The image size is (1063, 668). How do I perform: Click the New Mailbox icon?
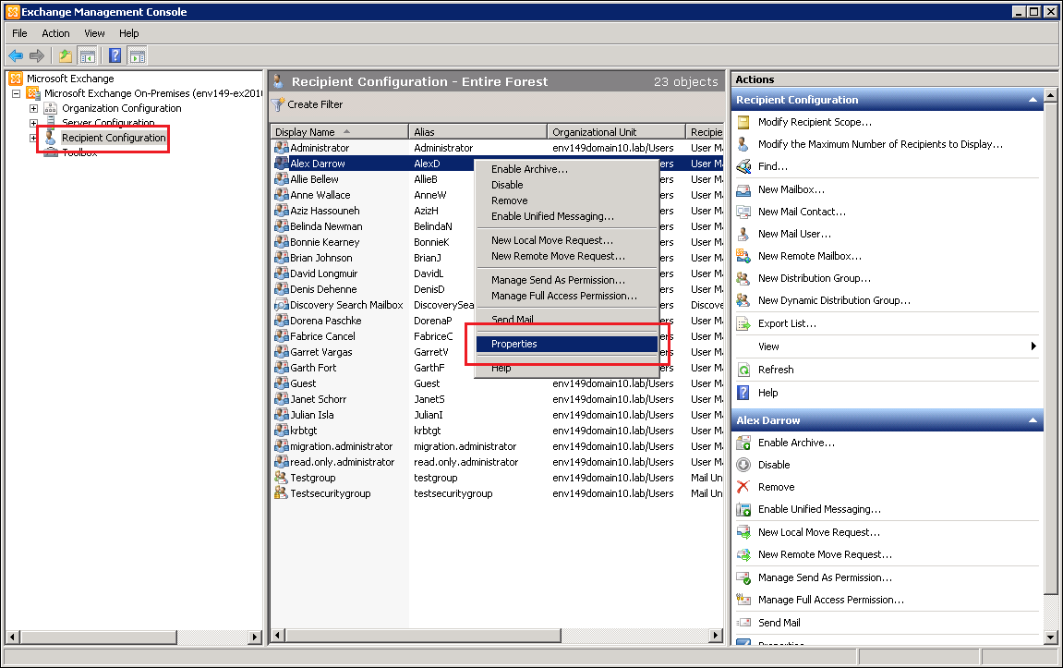(x=743, y=189)
